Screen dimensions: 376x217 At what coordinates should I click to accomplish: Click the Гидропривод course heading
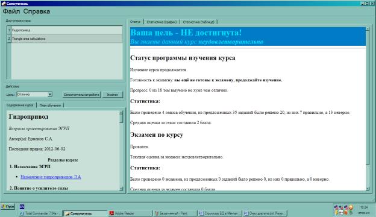pos(28,116)
